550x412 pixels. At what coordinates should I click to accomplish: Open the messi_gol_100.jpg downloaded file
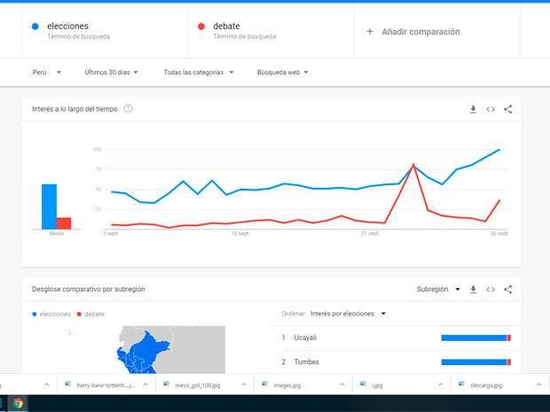click(198, 385)
